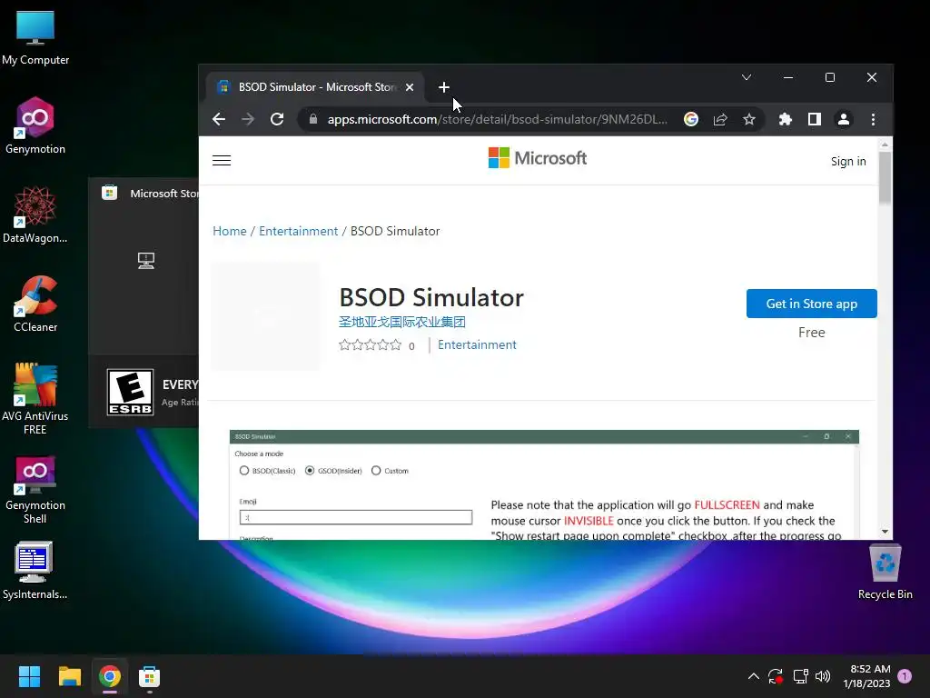Go back in the Chrome browser
930x698 pixels.
[219, 119]
